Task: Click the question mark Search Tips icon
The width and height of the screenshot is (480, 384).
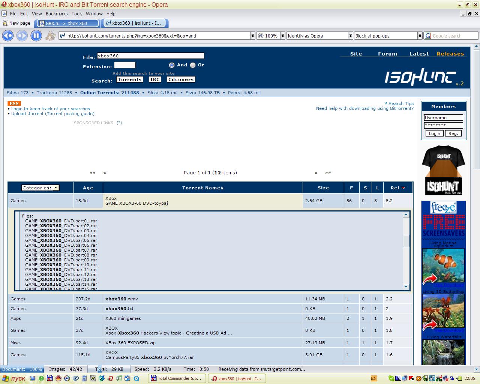Action: pyautogui.click(x=385, y=103)
